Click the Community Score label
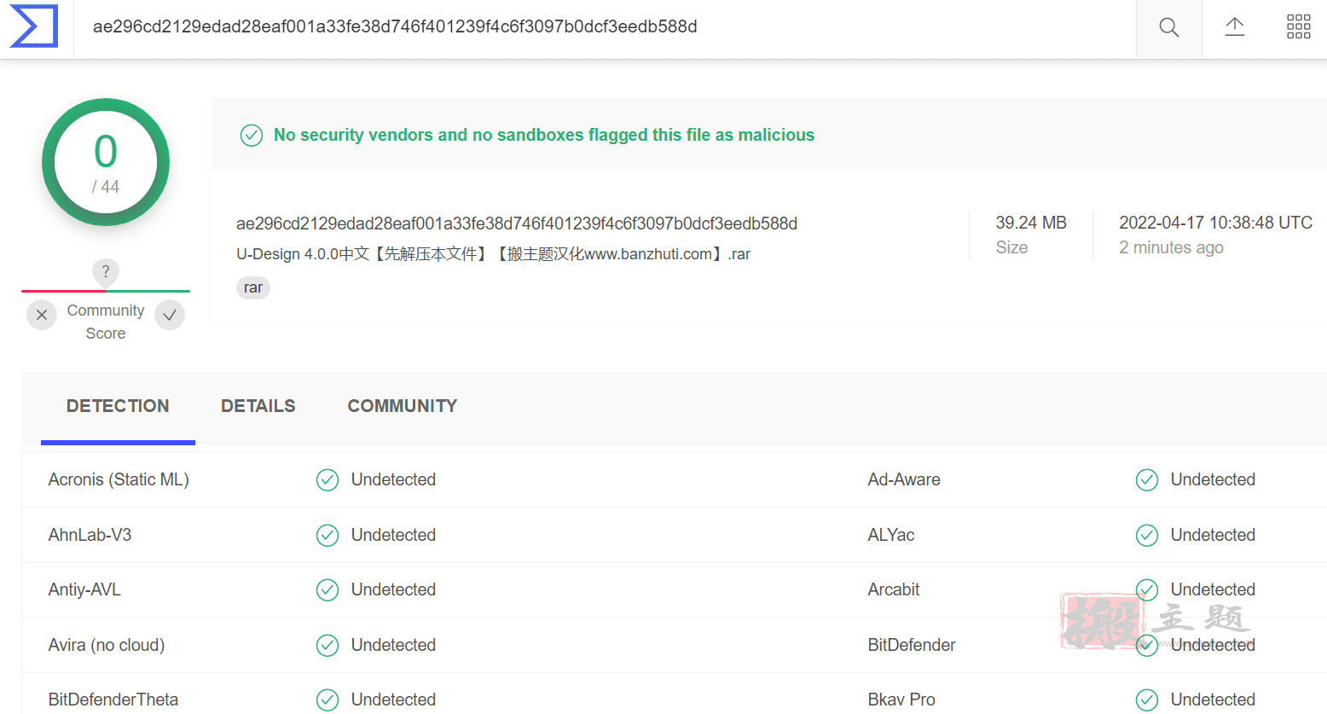This screenshot has height=714, width=1327. [x=106, y=322]
